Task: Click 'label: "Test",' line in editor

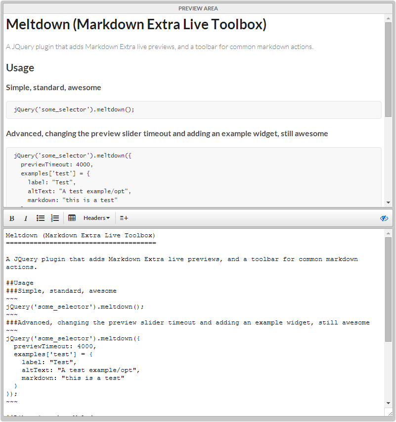Action: pos(49,362)
